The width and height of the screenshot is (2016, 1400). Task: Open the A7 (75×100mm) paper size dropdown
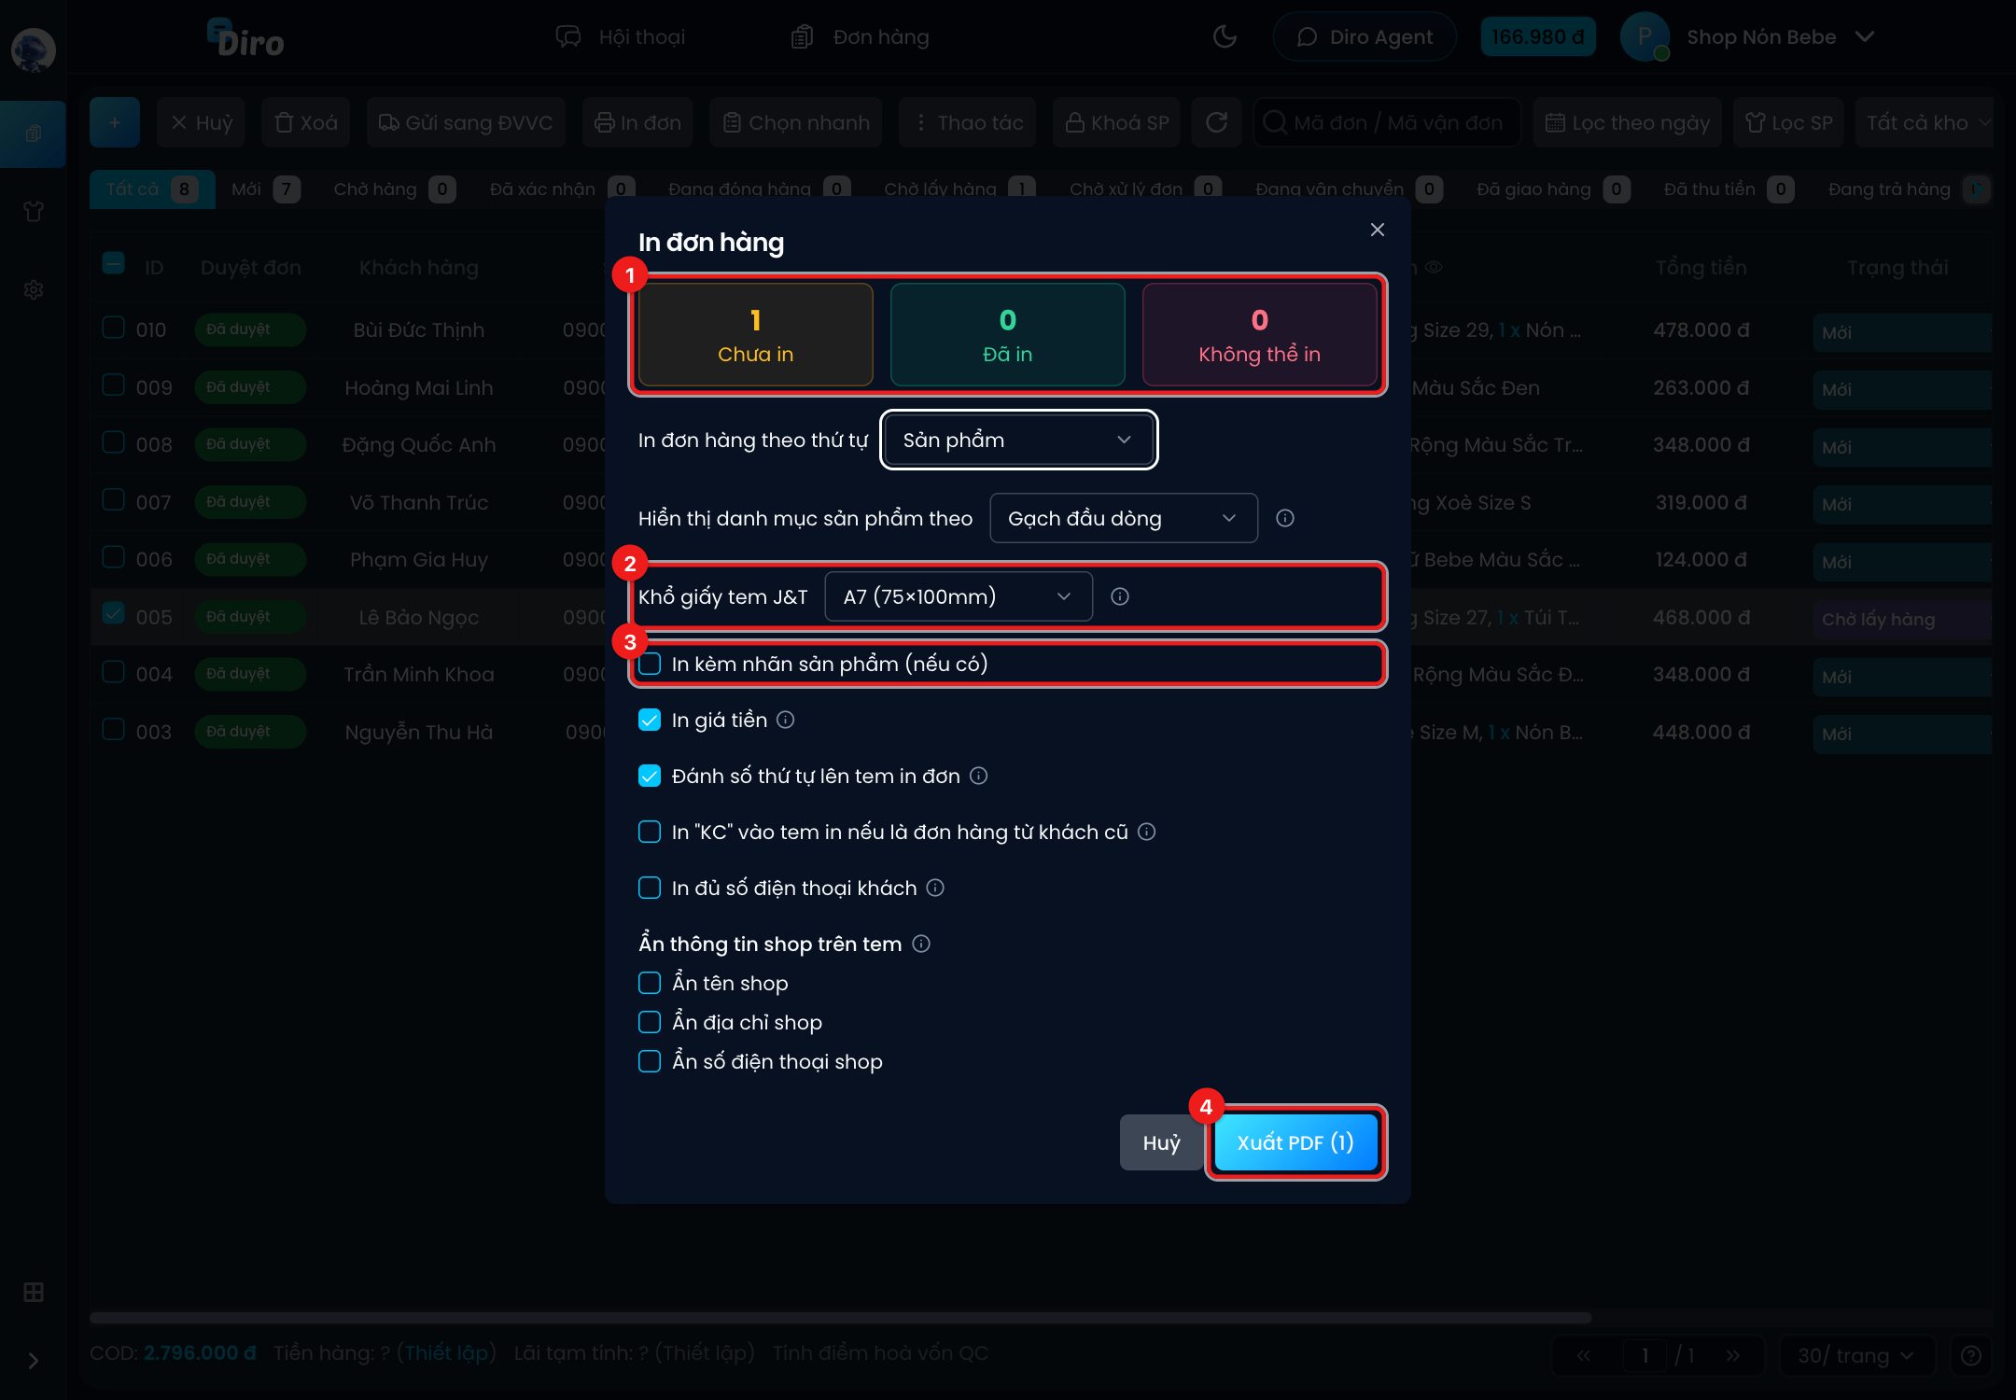point(959,596)
